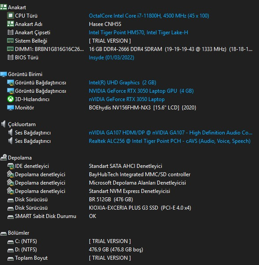Select the Bölümler section heading
Image resolution: width=259 pixels, height=265 pixels.
tap(18, 233)
